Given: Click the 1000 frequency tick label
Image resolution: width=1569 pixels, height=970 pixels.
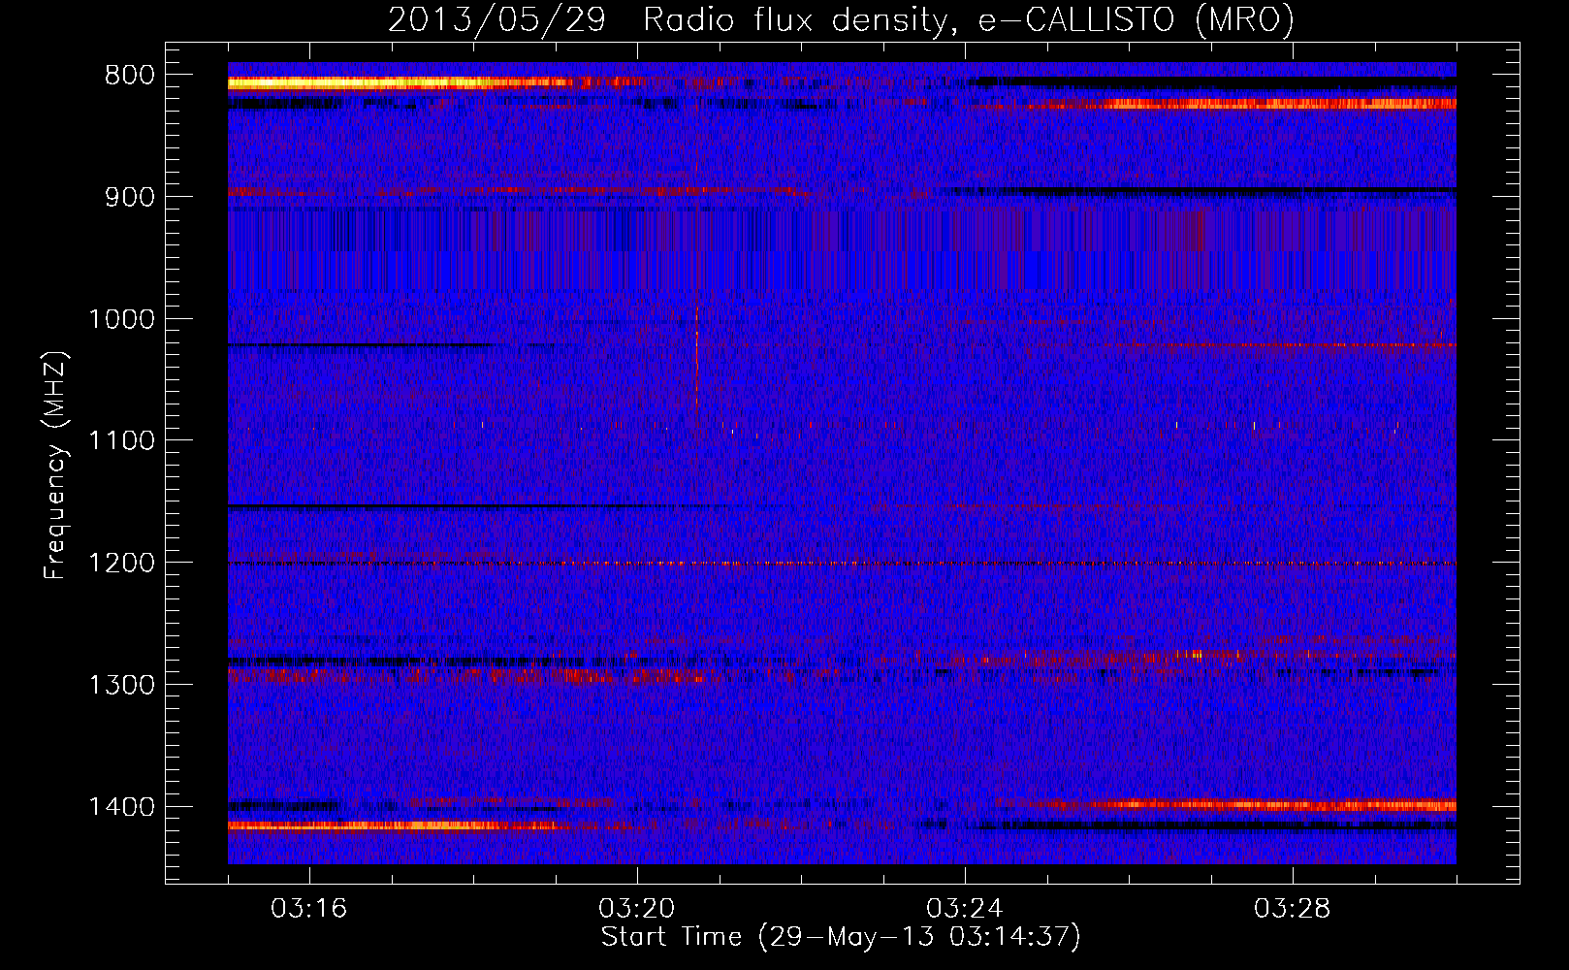Looking at the screenshot, I should coord(121,319).
